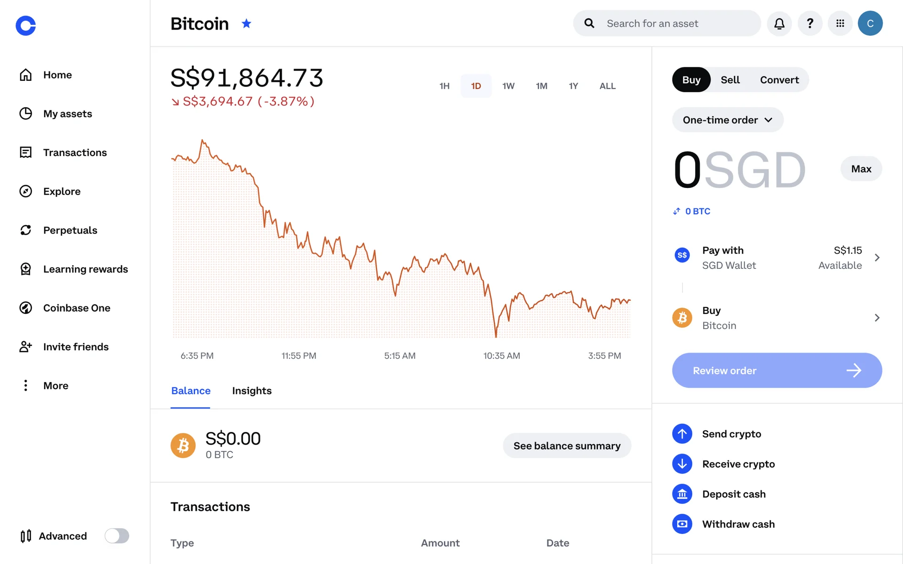903x564 pixels.
Task: Click the See balance summary button
Action: point(567,446)
